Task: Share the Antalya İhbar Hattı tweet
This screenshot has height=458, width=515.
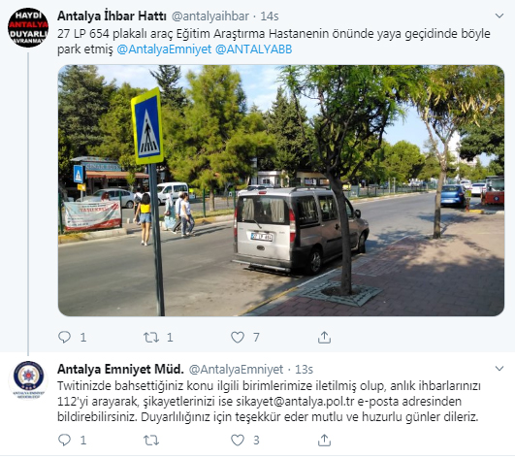Action: click(324, 337)
